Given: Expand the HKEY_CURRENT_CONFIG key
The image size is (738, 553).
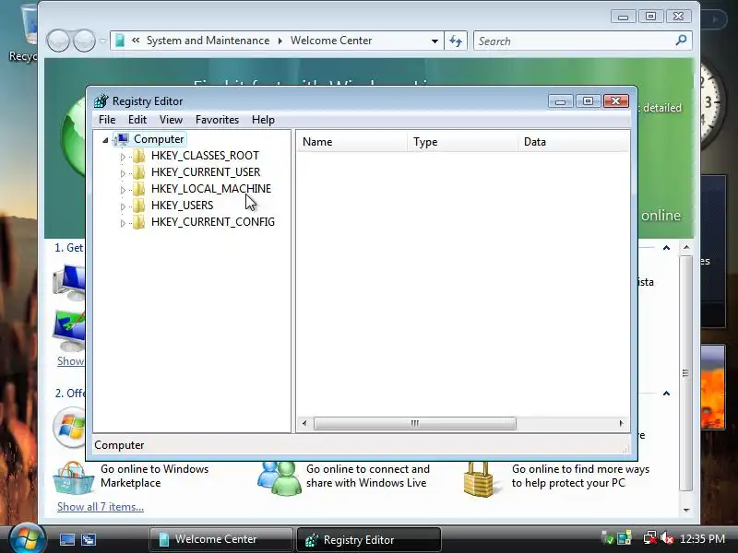Looking at the screenshot, I should coord(123,223).
